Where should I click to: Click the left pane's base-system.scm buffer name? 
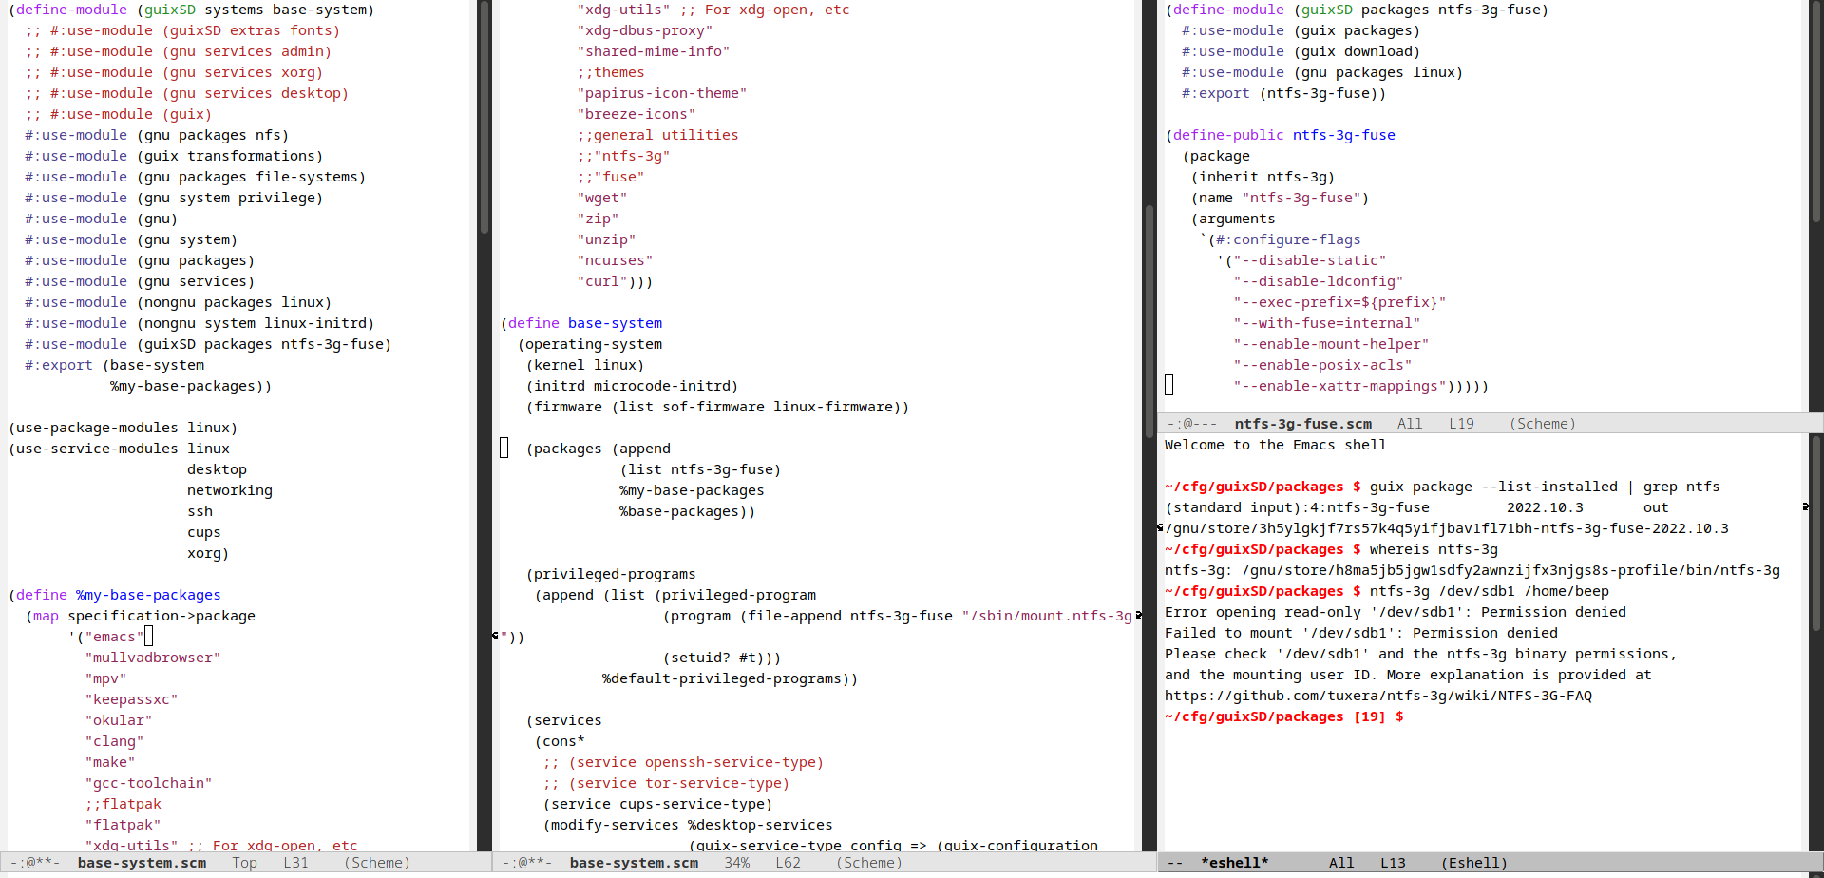pos(142,863)
